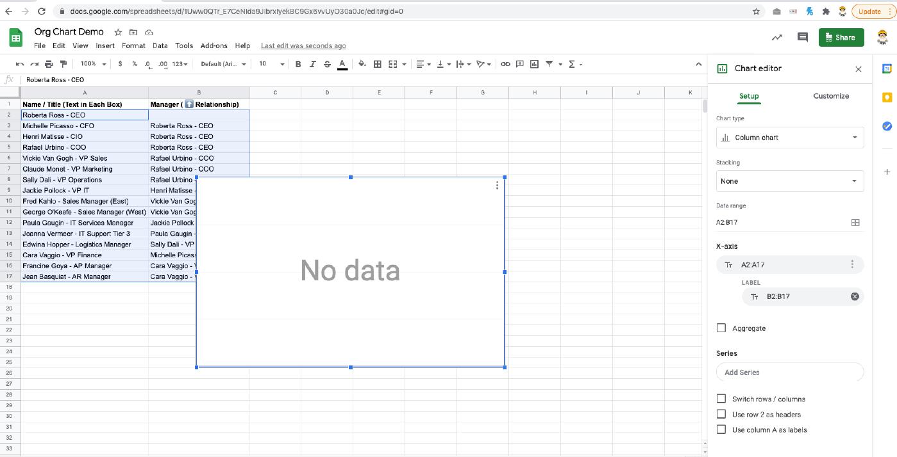The image size is (897, 457).
Task: Click the paint format roller icon
Action: pyautogui.click(x=63, y=64)
